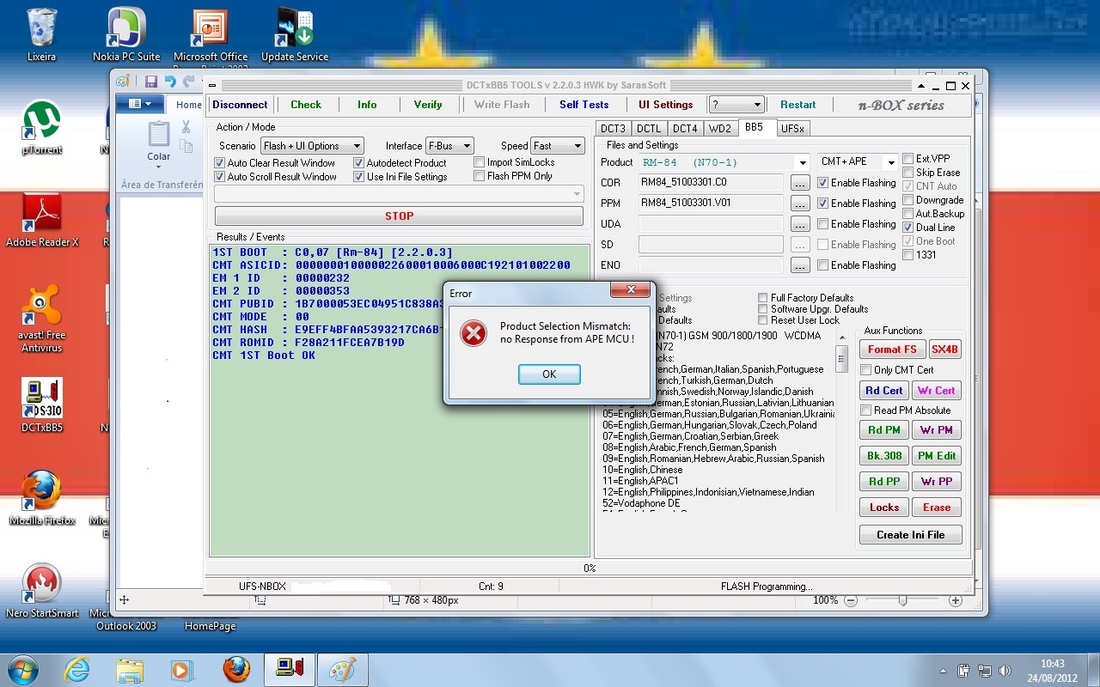Open Paint Home ribbon tab
Image resolution: width=1100 pixels, height=687 pixels.
click(x=188, y=105)
